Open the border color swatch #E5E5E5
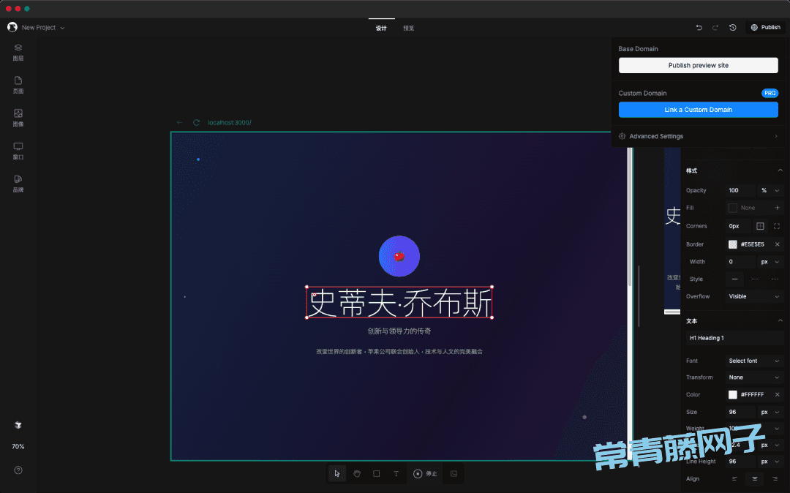790x493 pixels. pos(732,244)
